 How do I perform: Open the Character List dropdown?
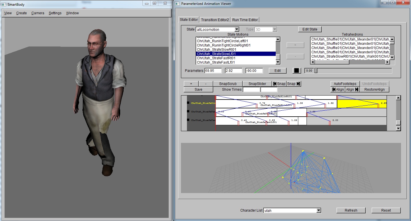(x=292, y=210)
